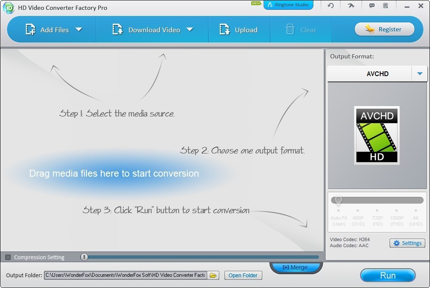Screen dimensions: 430x288
Task: Select the 480P (DVD) resolution
Action: 358,221
